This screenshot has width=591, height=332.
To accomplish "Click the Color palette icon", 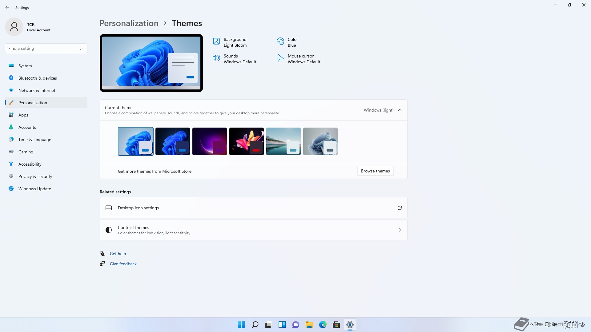I will (280, 41).
